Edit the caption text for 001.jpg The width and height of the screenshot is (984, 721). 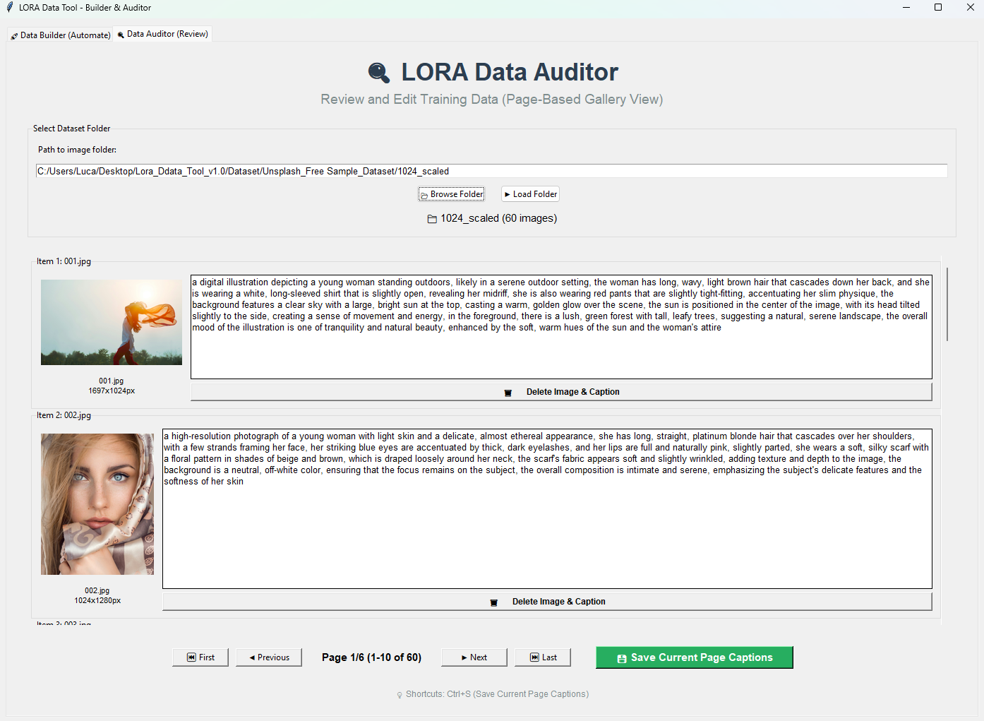point(561,327)
